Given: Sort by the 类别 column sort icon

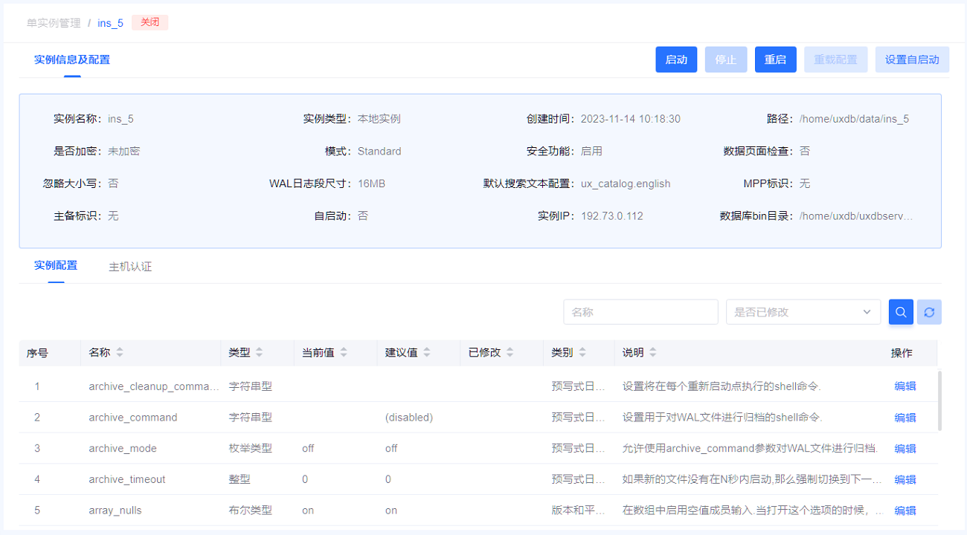Looking at the screenshot, I should 582,353.
